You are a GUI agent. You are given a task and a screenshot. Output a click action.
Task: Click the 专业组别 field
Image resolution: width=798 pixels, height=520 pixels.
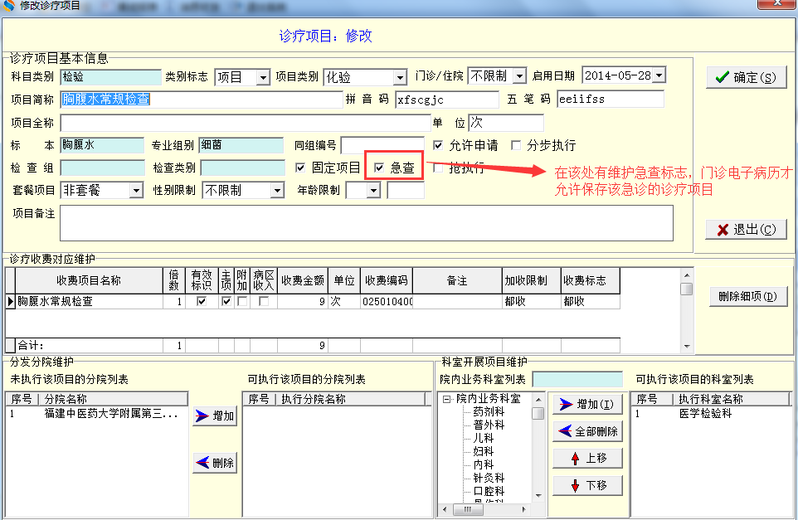(x=241, y=145)
